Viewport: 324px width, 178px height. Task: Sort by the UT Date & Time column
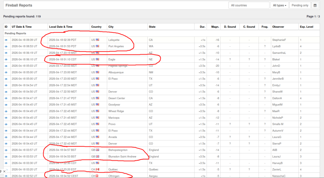tap(22, 27)
